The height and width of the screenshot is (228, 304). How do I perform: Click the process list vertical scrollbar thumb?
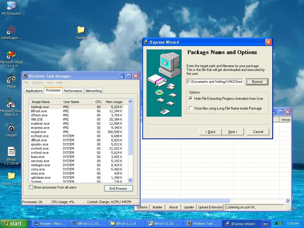point(130,129)
